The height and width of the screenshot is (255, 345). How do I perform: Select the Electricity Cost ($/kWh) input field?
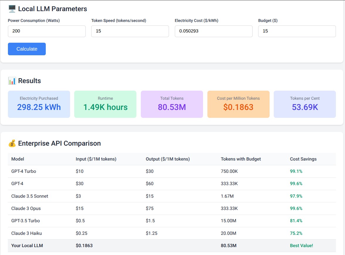click(214, 31)
